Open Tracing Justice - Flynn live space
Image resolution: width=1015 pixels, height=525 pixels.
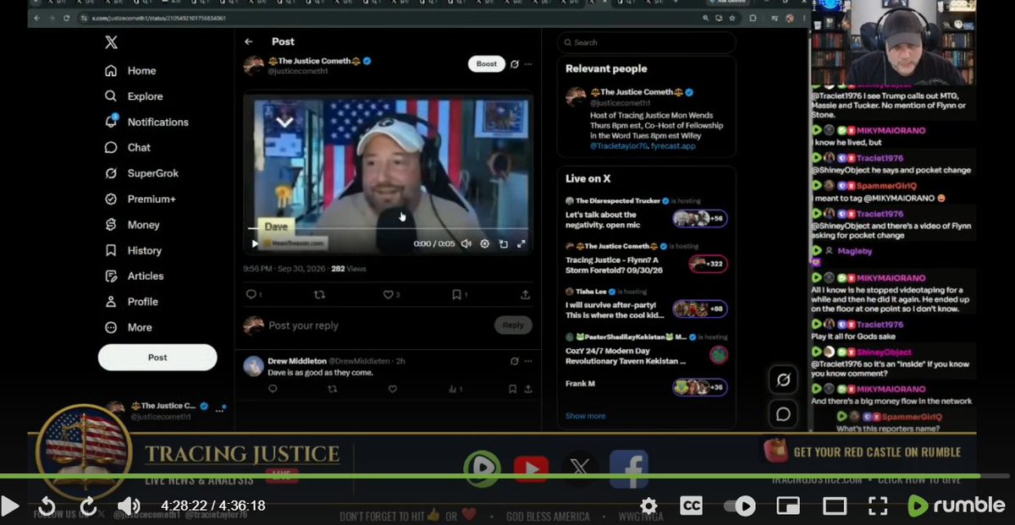click(646, 257)
